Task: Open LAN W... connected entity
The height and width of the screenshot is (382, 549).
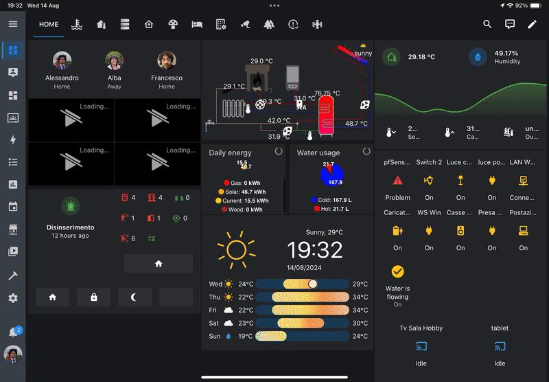Action: pyautogui.click(x=524, y=181)
